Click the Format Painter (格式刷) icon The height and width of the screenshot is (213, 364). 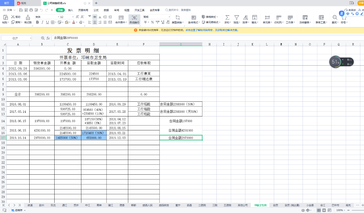coord(28,18)
